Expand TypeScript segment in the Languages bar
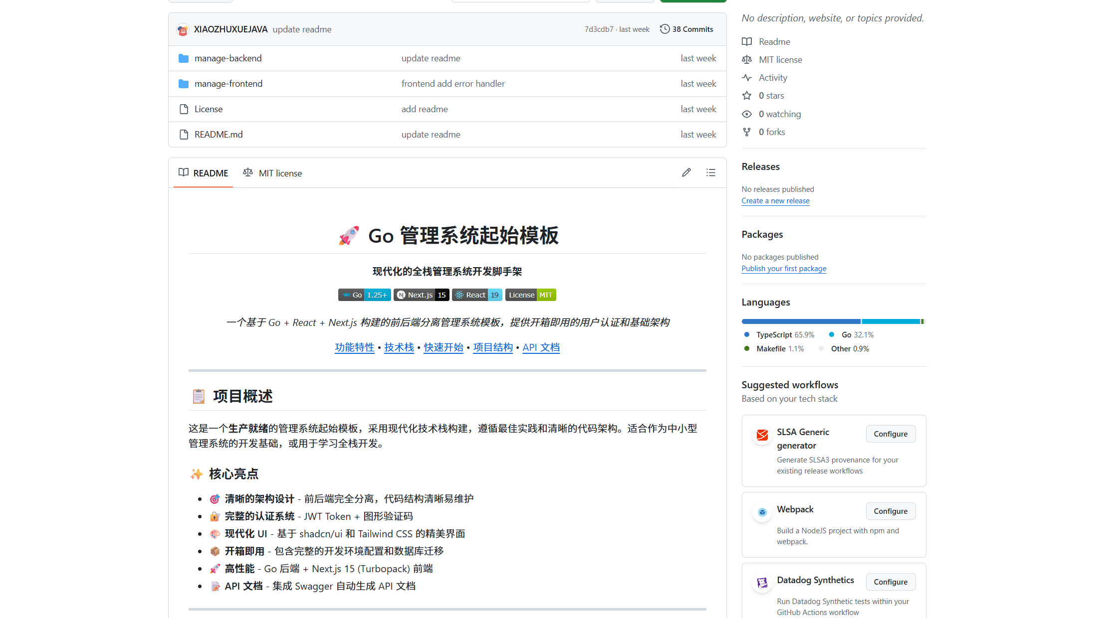This screenshot has height=618, width=1111. click(798, 321)
